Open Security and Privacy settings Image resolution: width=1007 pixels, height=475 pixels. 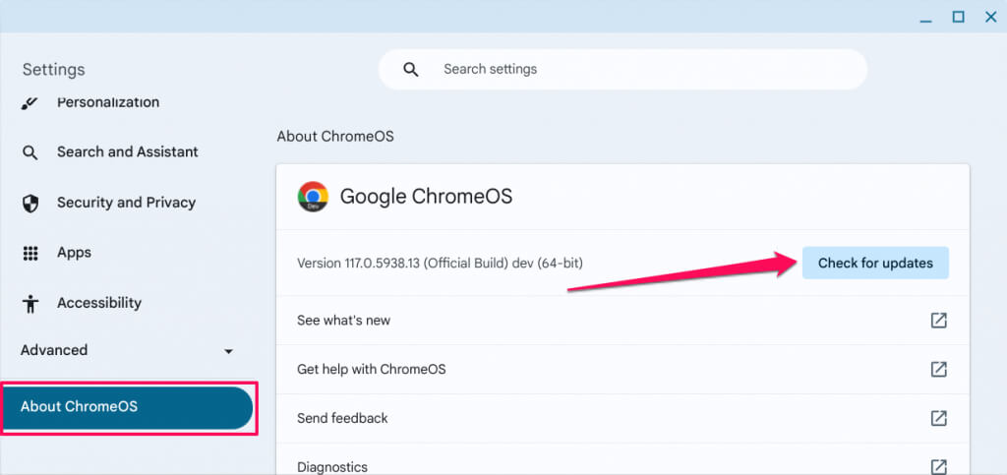[126, 203]
